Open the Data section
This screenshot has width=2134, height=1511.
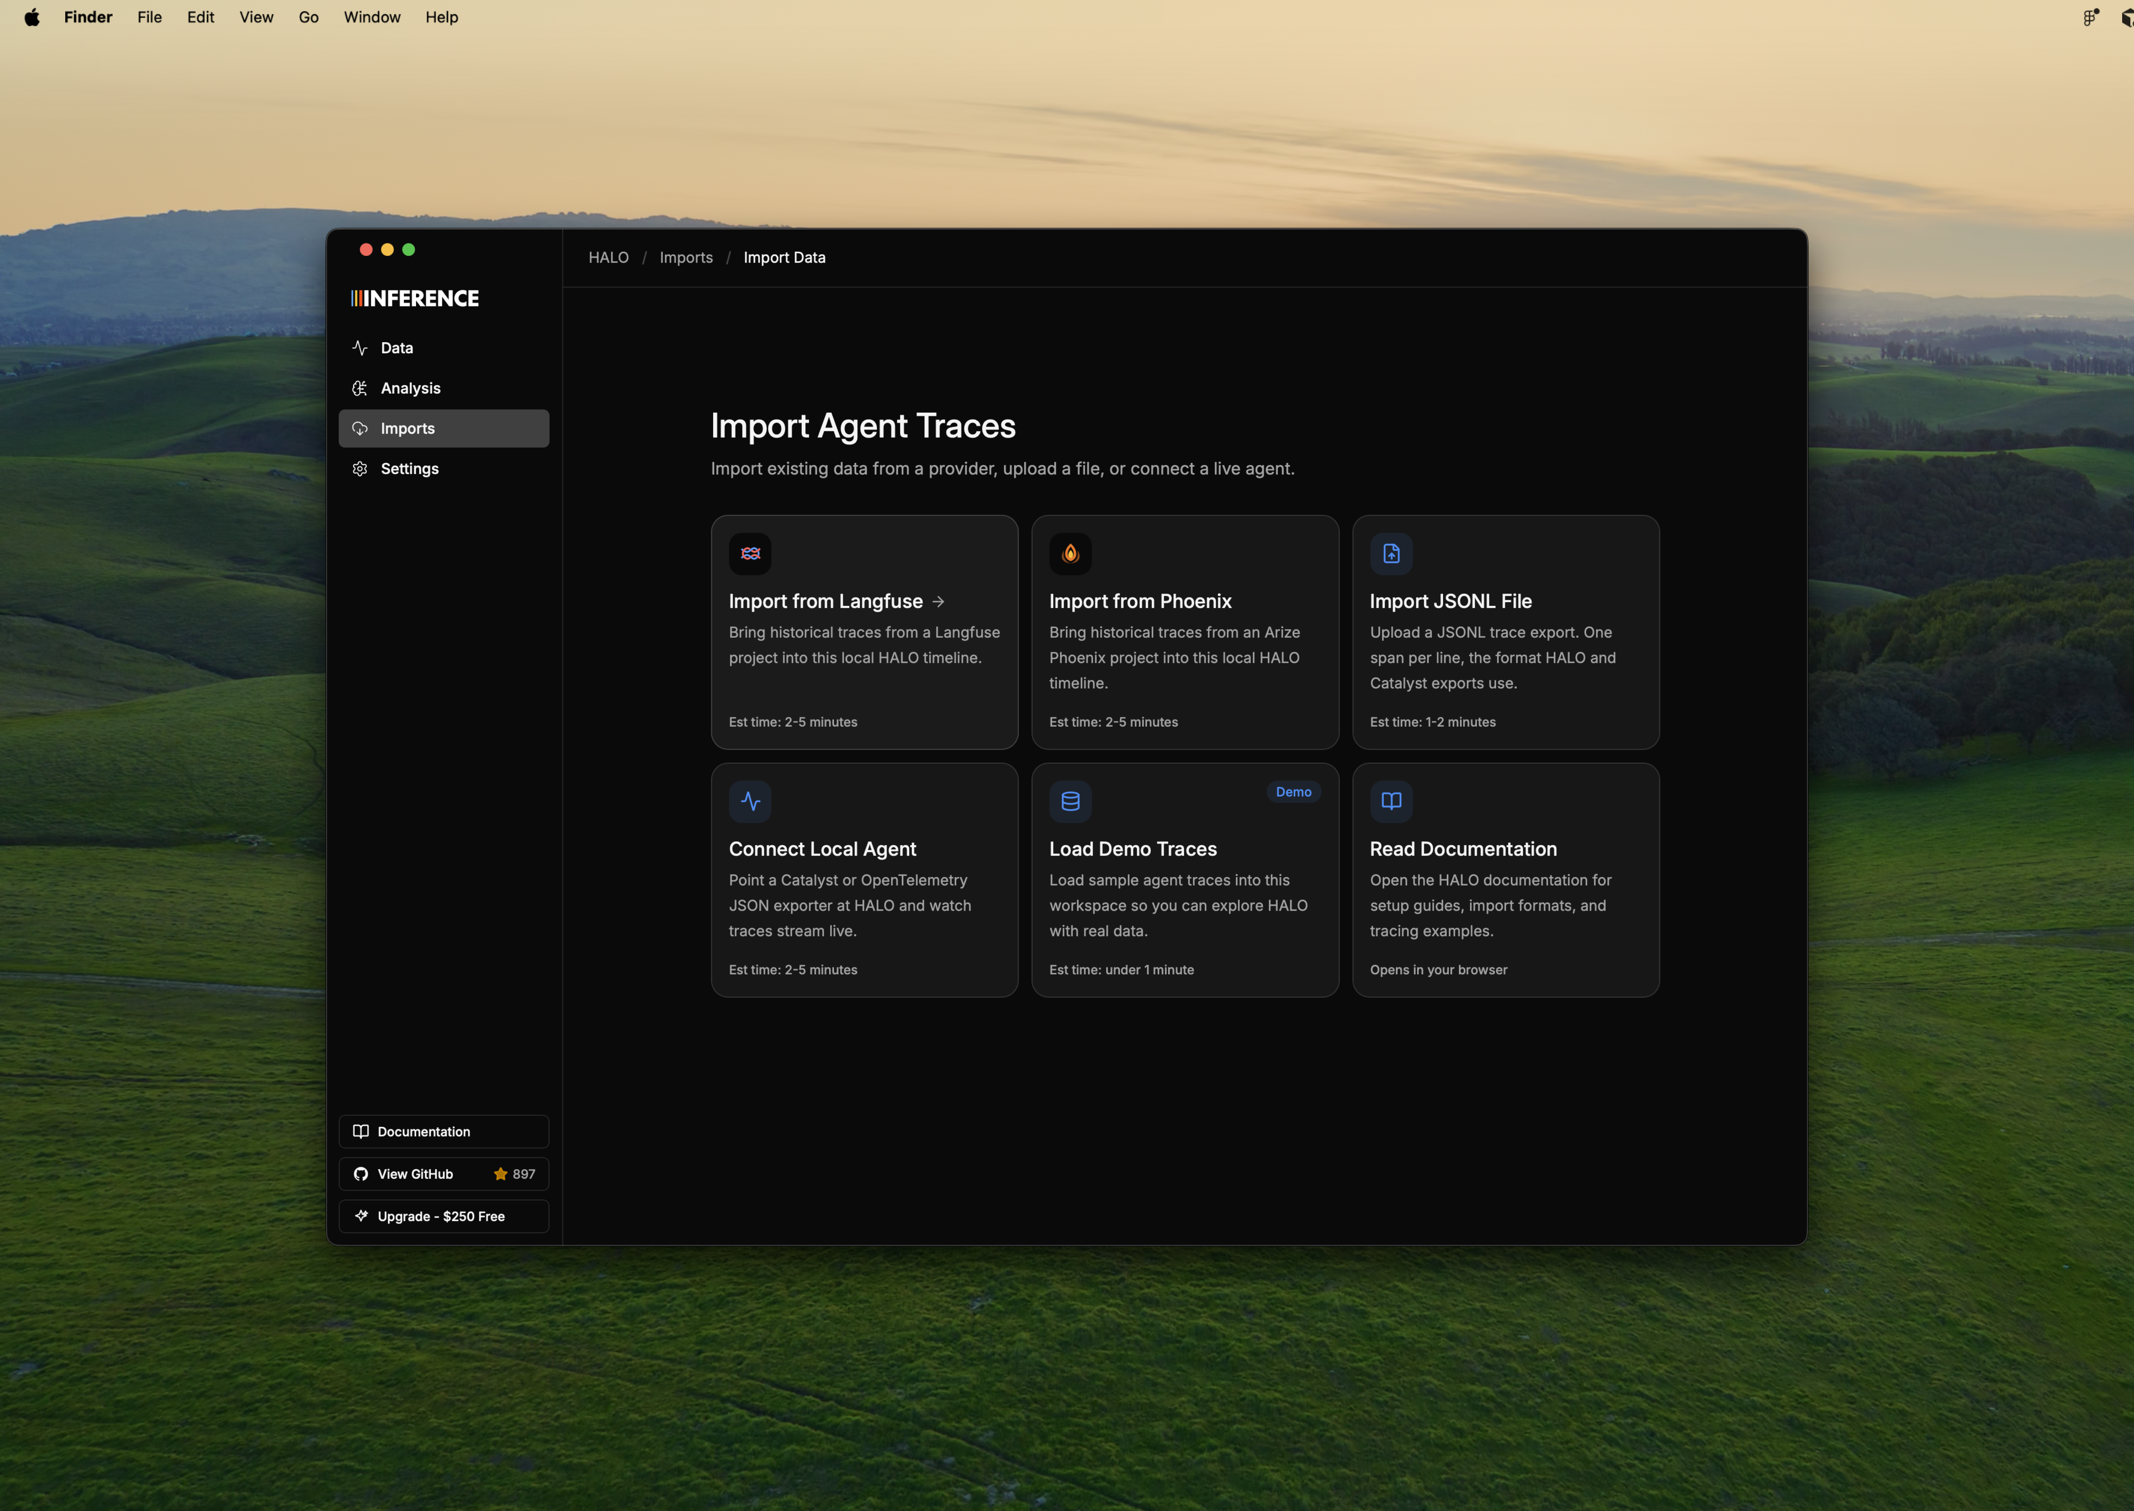[x=444, y=348]
